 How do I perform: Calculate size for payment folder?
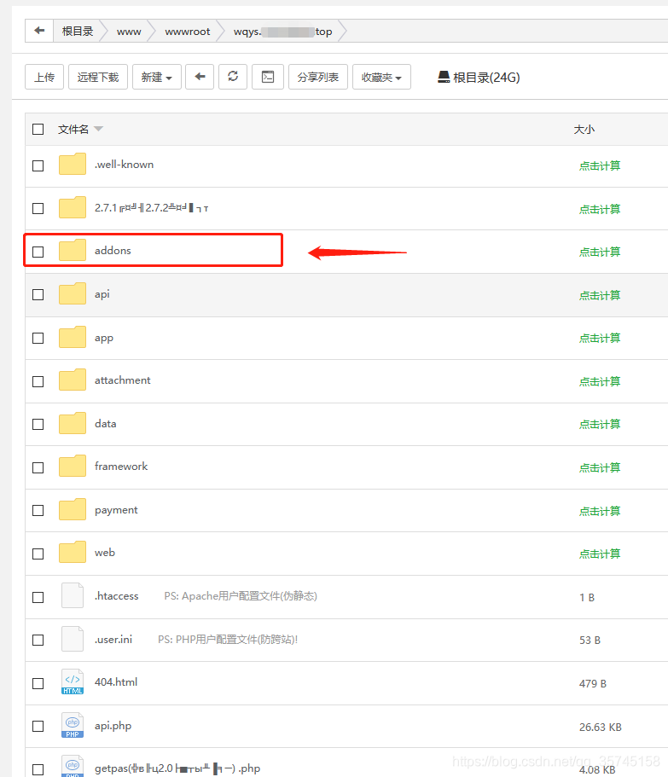point(600,511)
